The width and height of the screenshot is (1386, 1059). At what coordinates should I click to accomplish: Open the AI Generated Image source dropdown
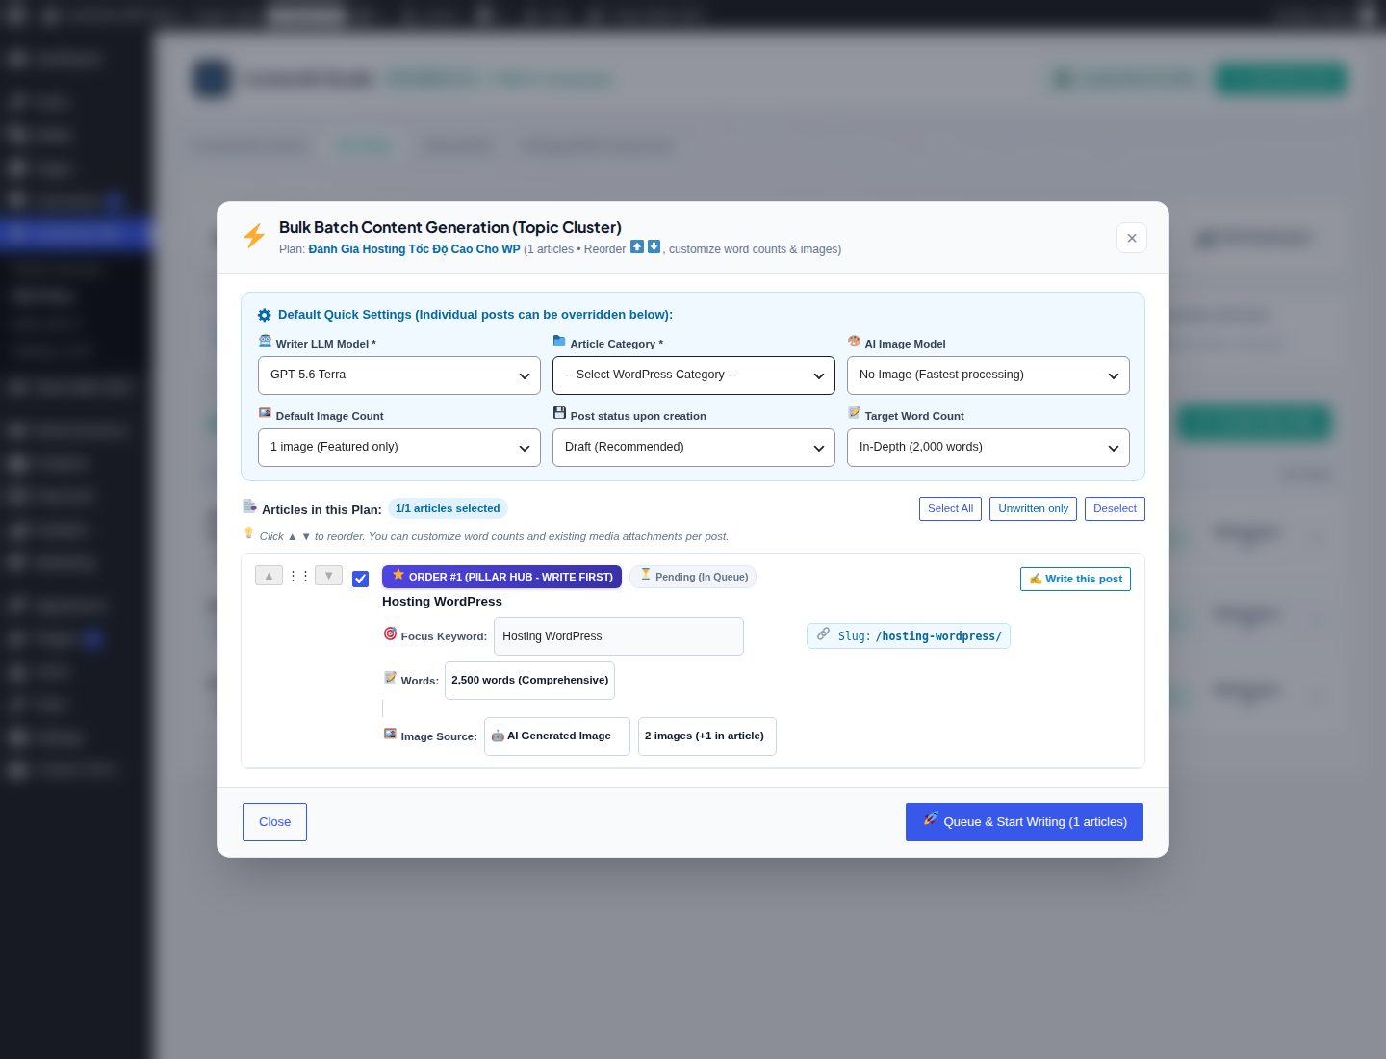(557, 736)
